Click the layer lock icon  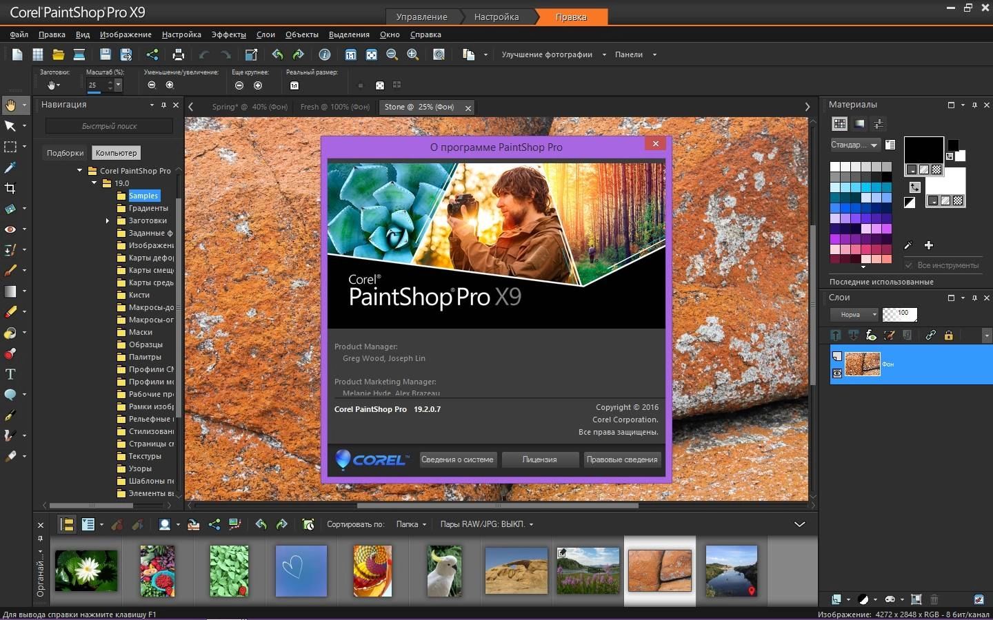tap(948, 335)
